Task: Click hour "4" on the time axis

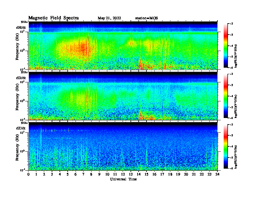Action: point(60,175)
